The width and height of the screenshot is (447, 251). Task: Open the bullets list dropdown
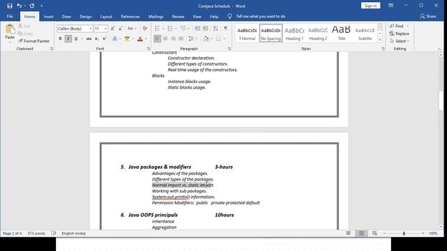163,29
